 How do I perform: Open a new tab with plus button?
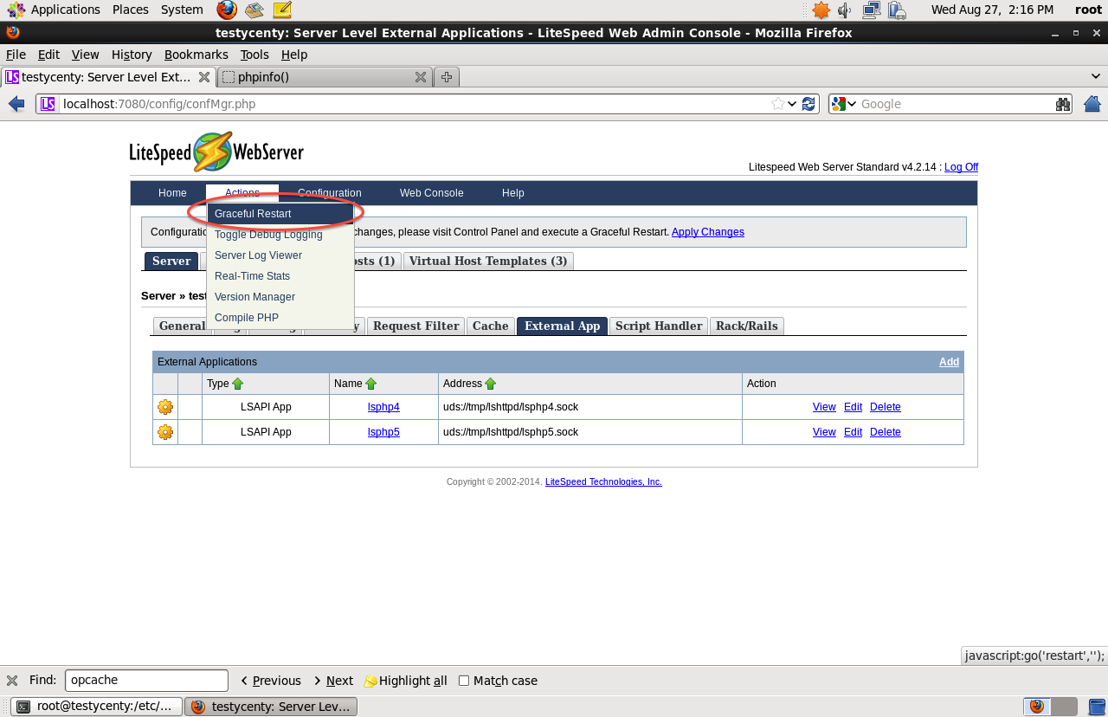pyautogui.click(x=447, y=77)
